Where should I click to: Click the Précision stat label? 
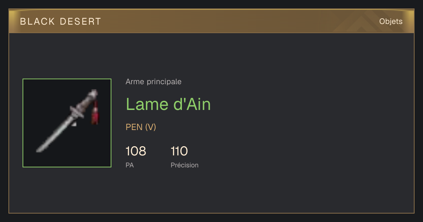click(x=184, y=165)
